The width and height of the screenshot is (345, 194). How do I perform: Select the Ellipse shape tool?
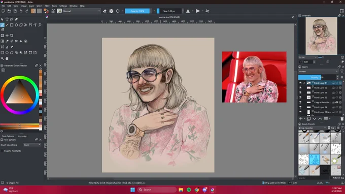[16, 25]
